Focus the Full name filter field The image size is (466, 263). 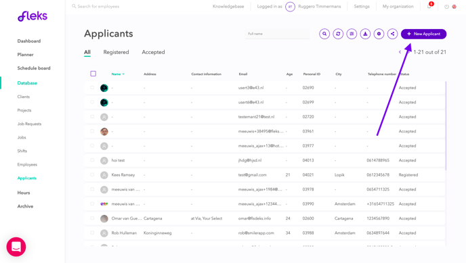(x=277, y=34)
